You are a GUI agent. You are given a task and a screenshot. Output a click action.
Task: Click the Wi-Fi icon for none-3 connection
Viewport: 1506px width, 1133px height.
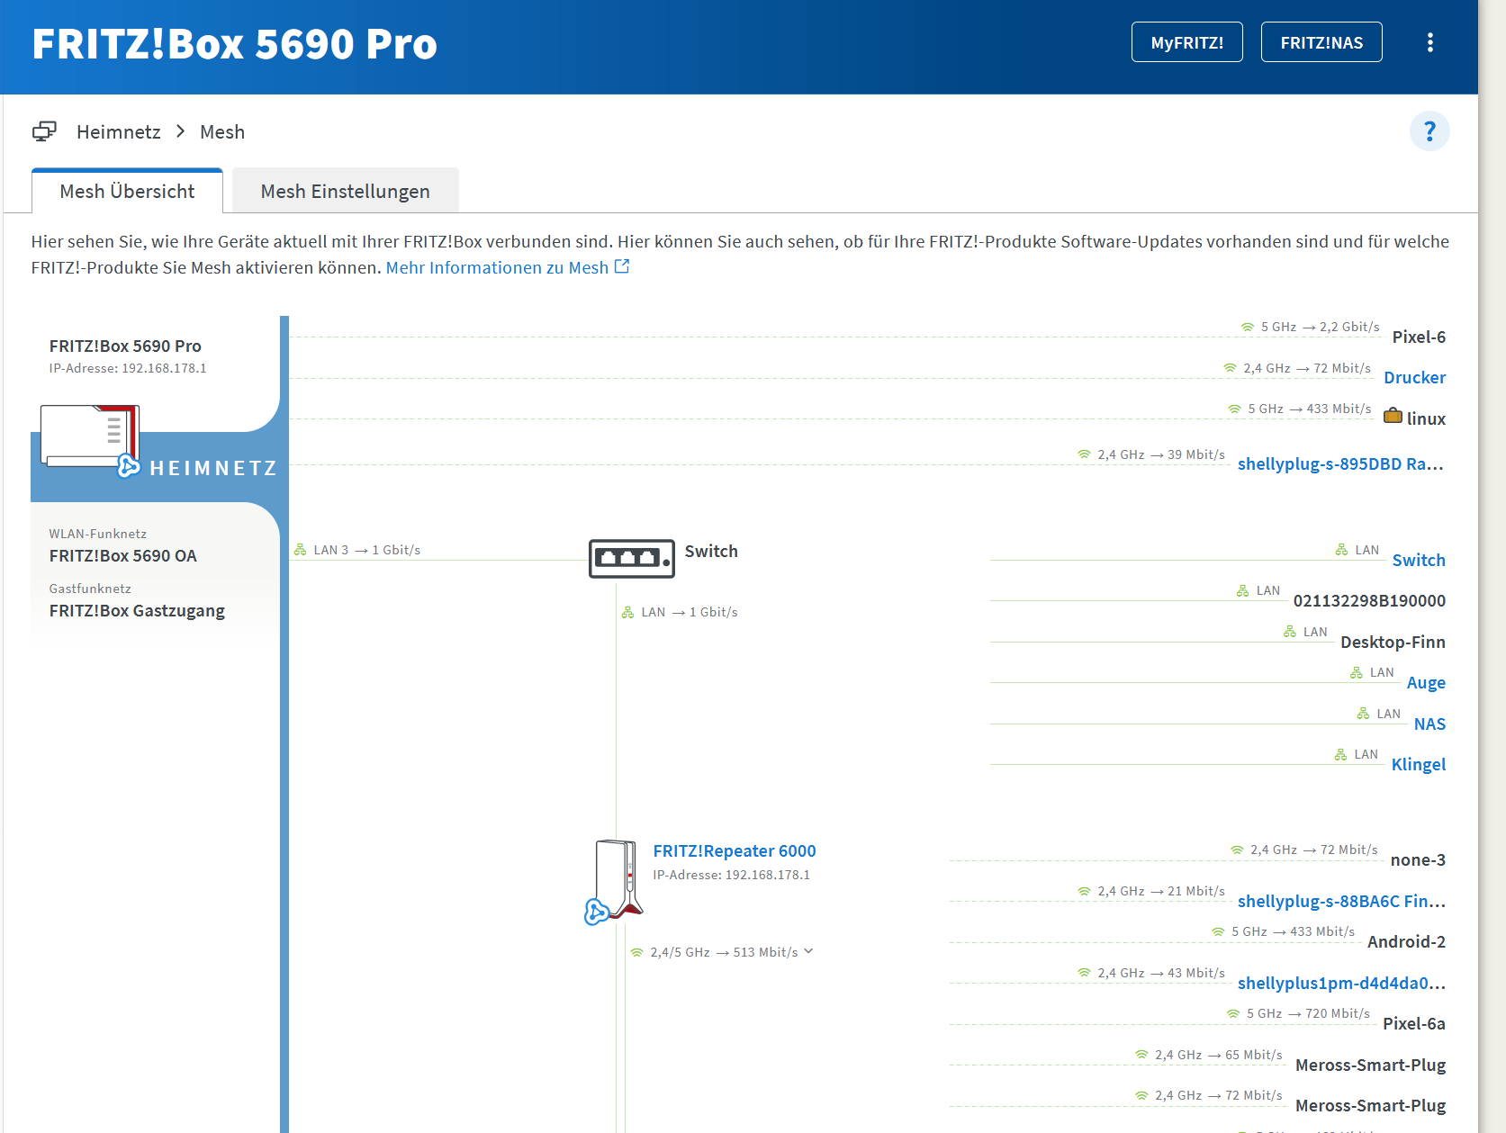coord(1237,850)
